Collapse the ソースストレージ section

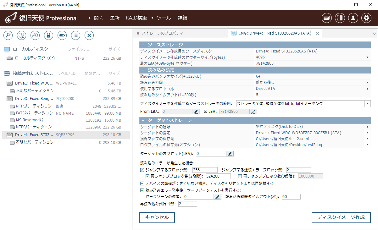pos(142,45)
